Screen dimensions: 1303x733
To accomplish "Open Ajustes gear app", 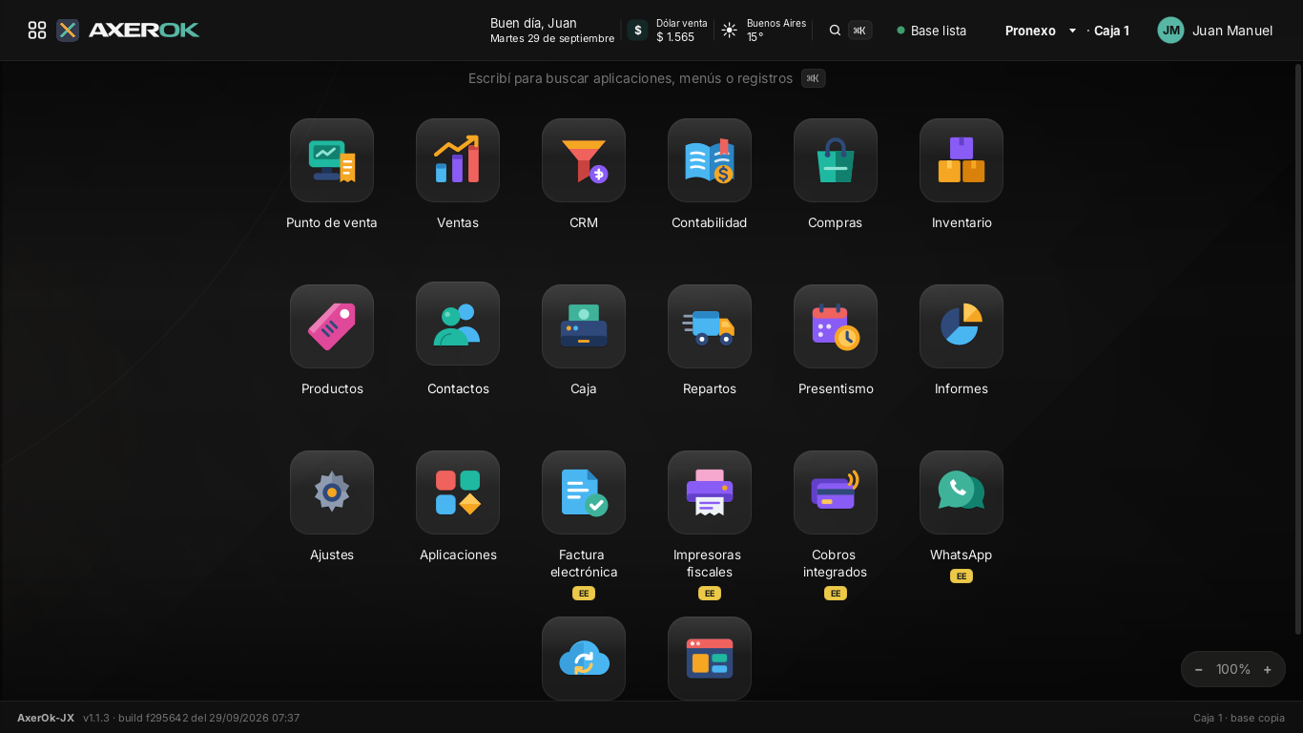I will pyautogui.click(x=332, y=492).
